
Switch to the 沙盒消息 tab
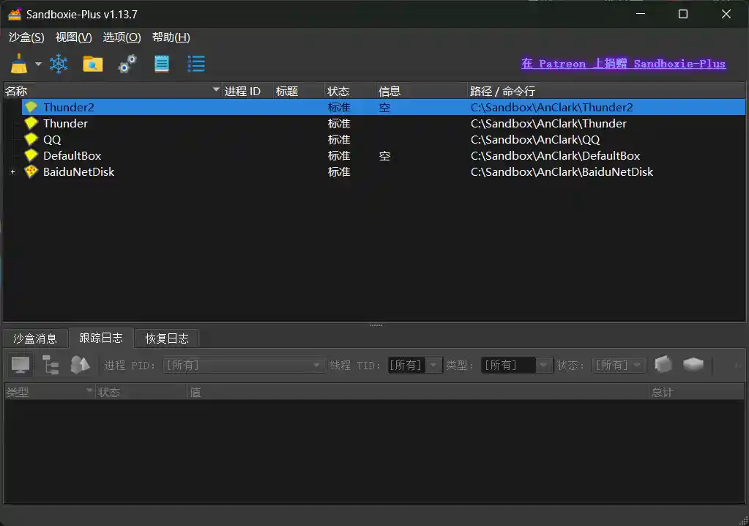pyautogui.click(x=34, y=338)
